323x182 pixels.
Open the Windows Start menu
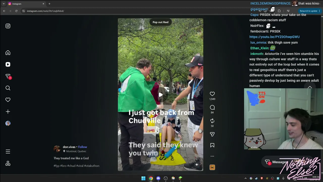tap(143, 178)
